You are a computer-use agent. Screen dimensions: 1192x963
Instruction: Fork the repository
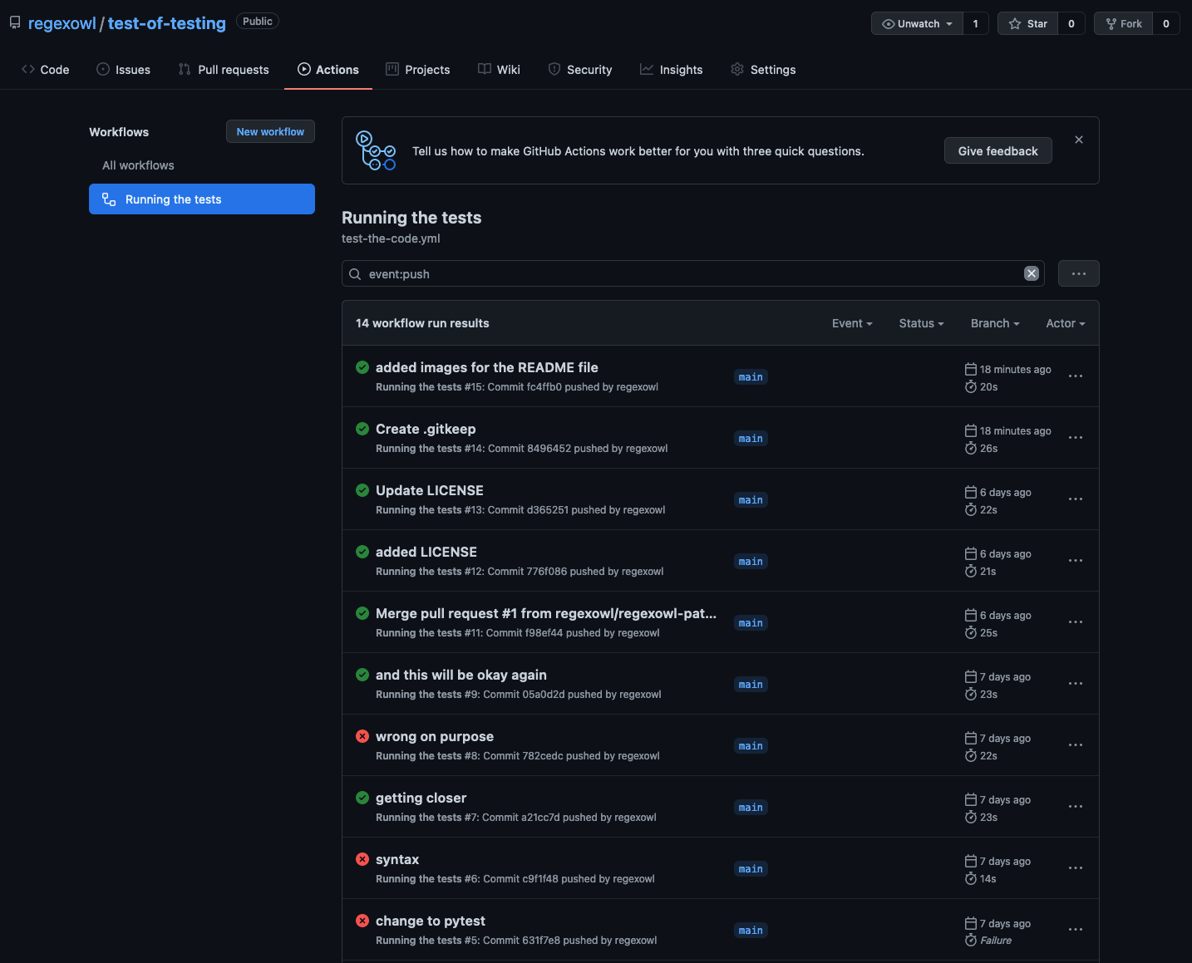point(1124,23)
